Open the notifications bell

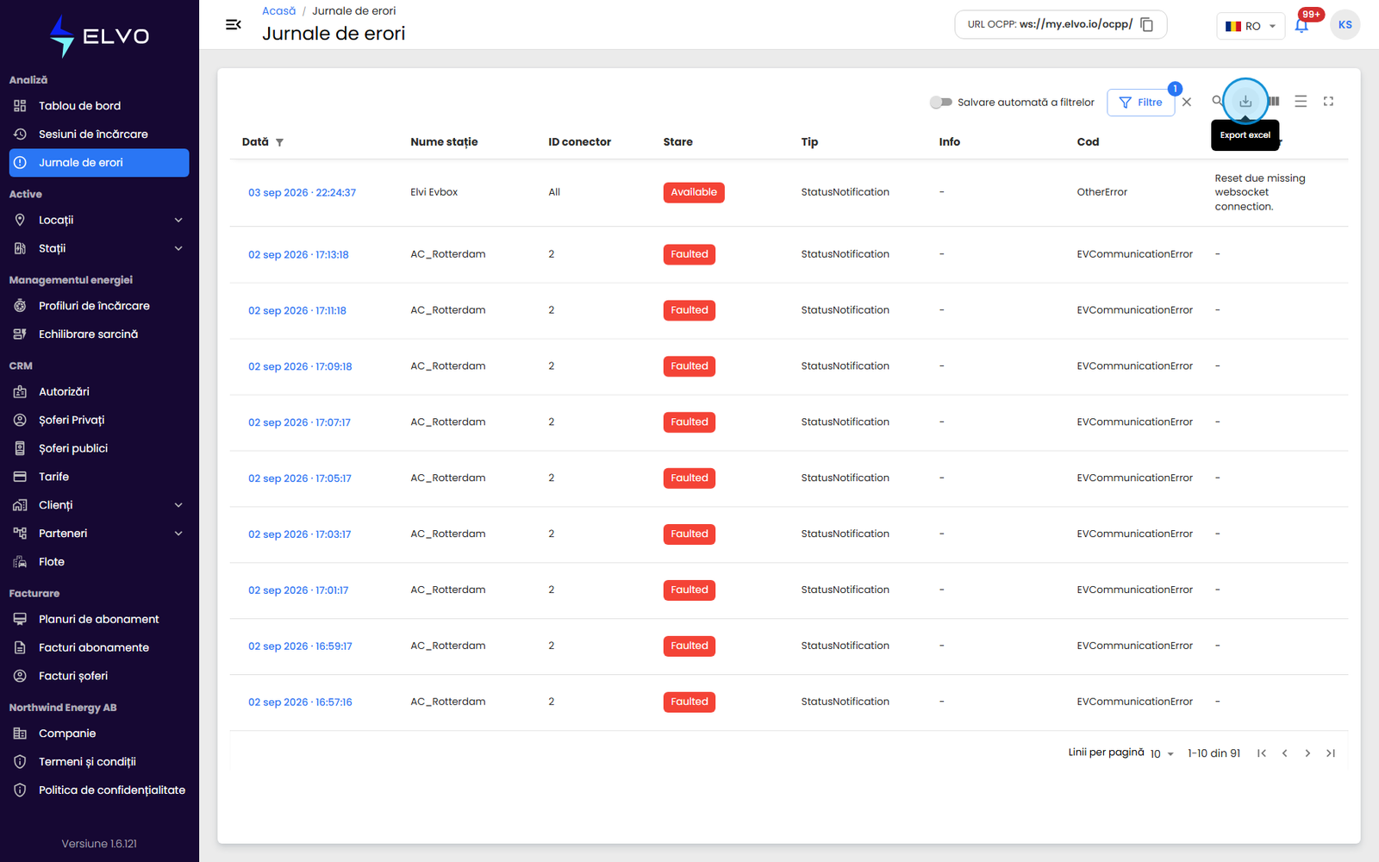click(x=1301, y=26)
